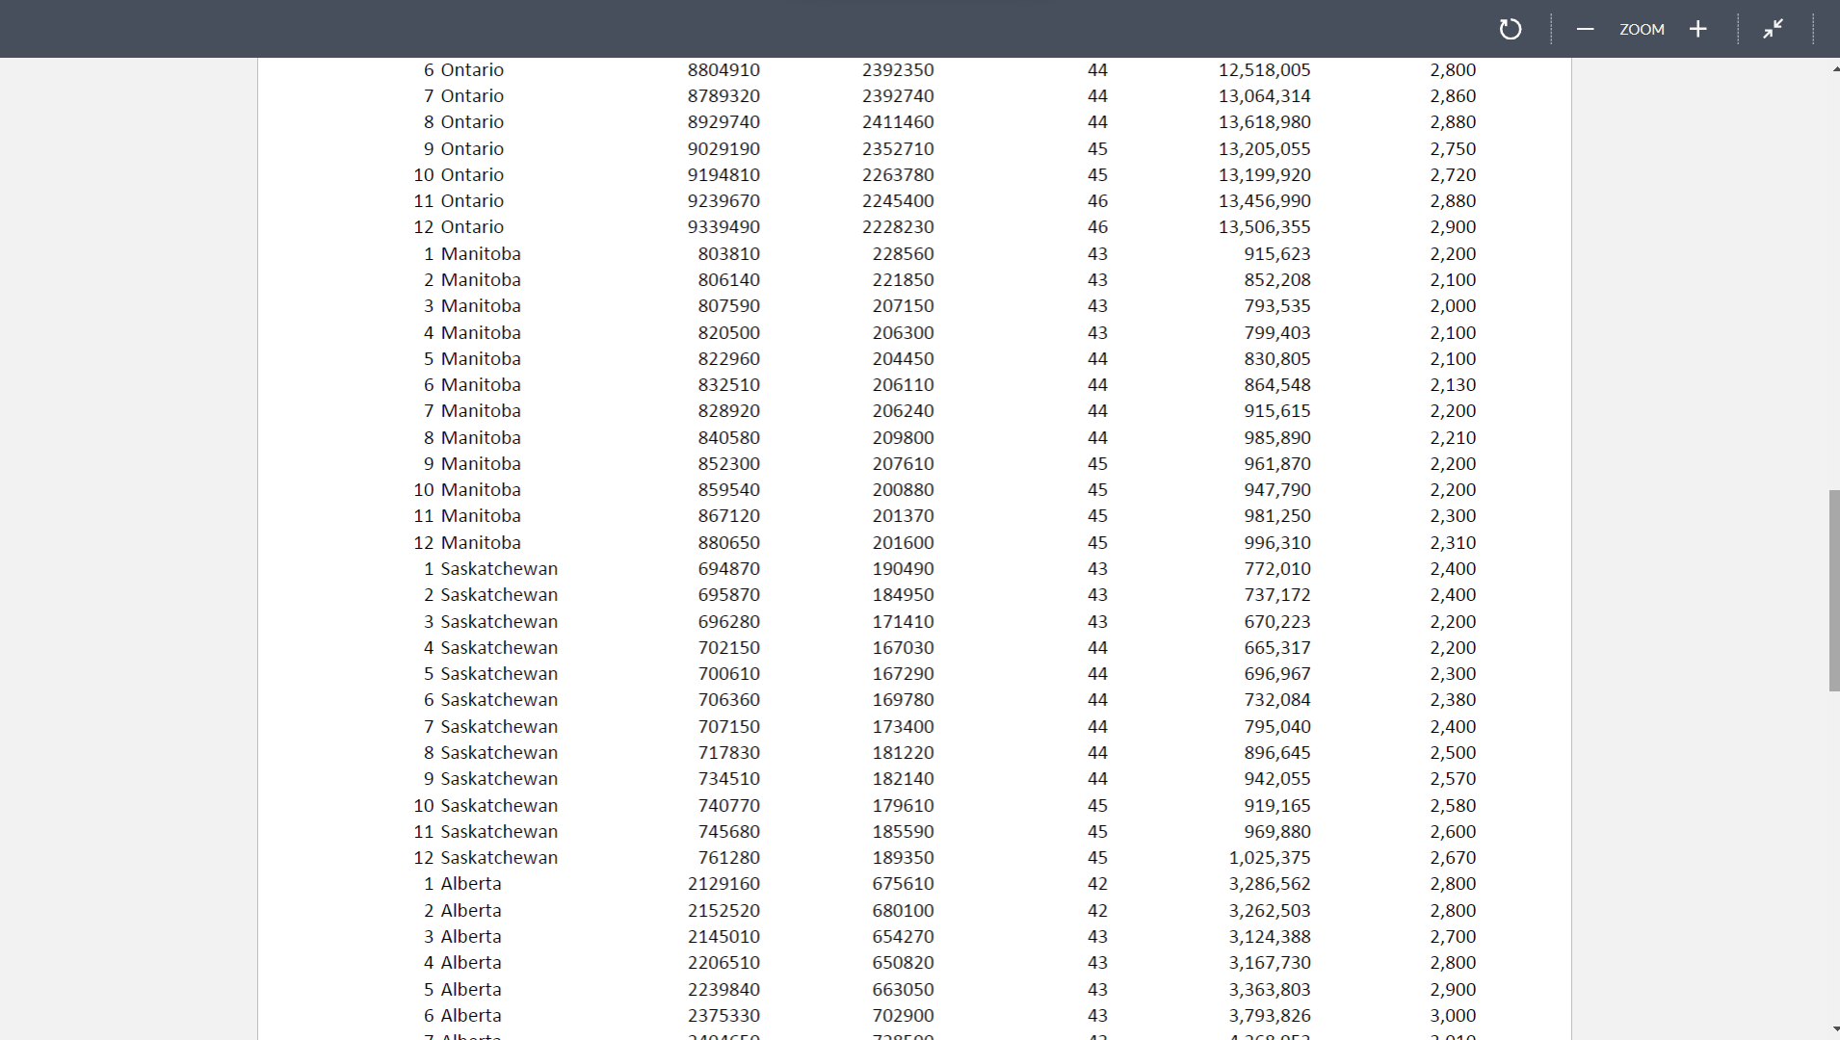
Task: Select the value 8804910
Action: tap(723, 70)
